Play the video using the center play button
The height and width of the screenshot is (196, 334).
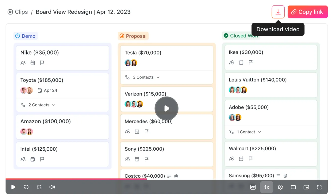pos(166,108)
